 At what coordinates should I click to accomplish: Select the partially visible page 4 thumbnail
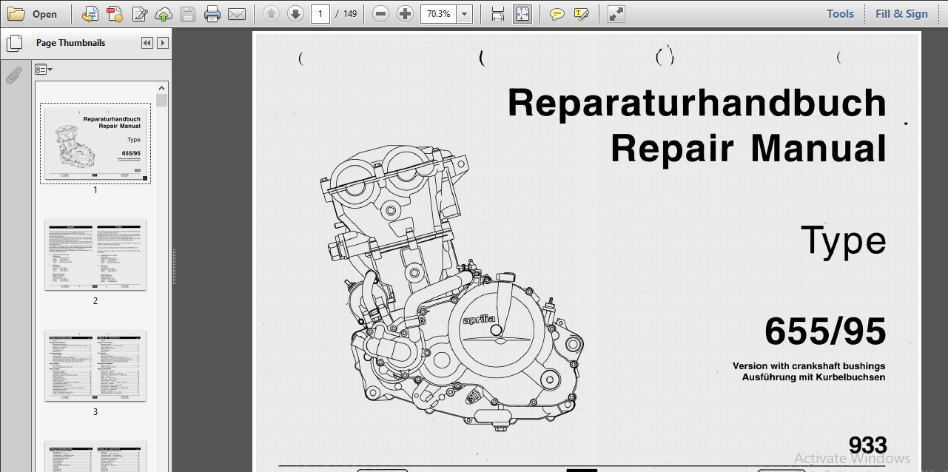pos(95,456)
